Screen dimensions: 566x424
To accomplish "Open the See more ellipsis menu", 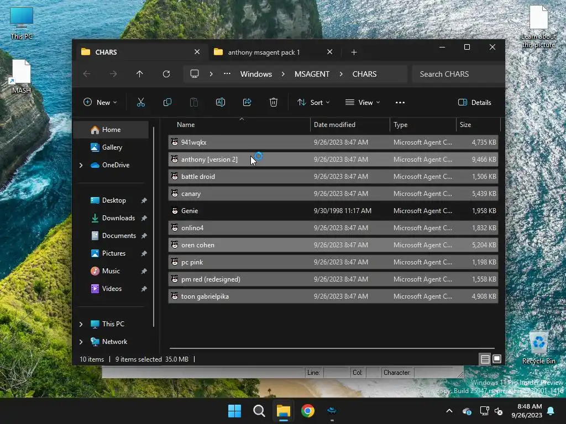I will pyautogui.click(x=400, y=102).
